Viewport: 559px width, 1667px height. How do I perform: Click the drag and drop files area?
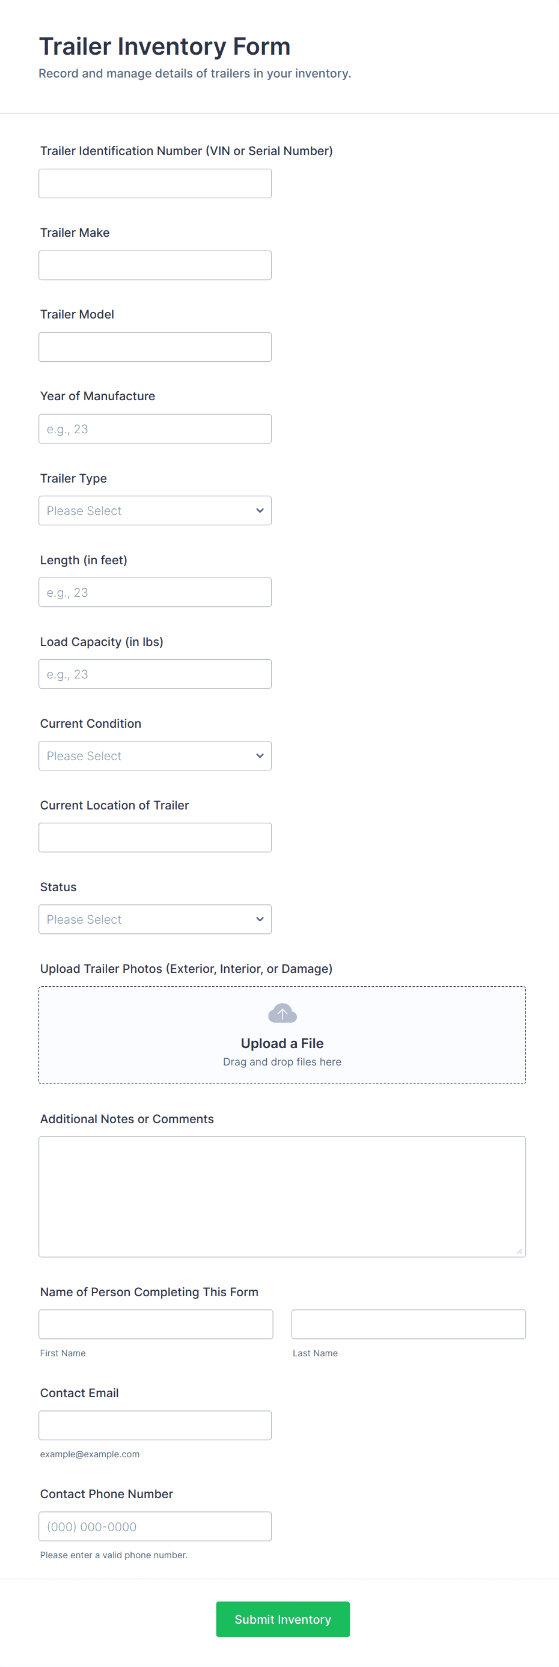[x=282, y=1062]
